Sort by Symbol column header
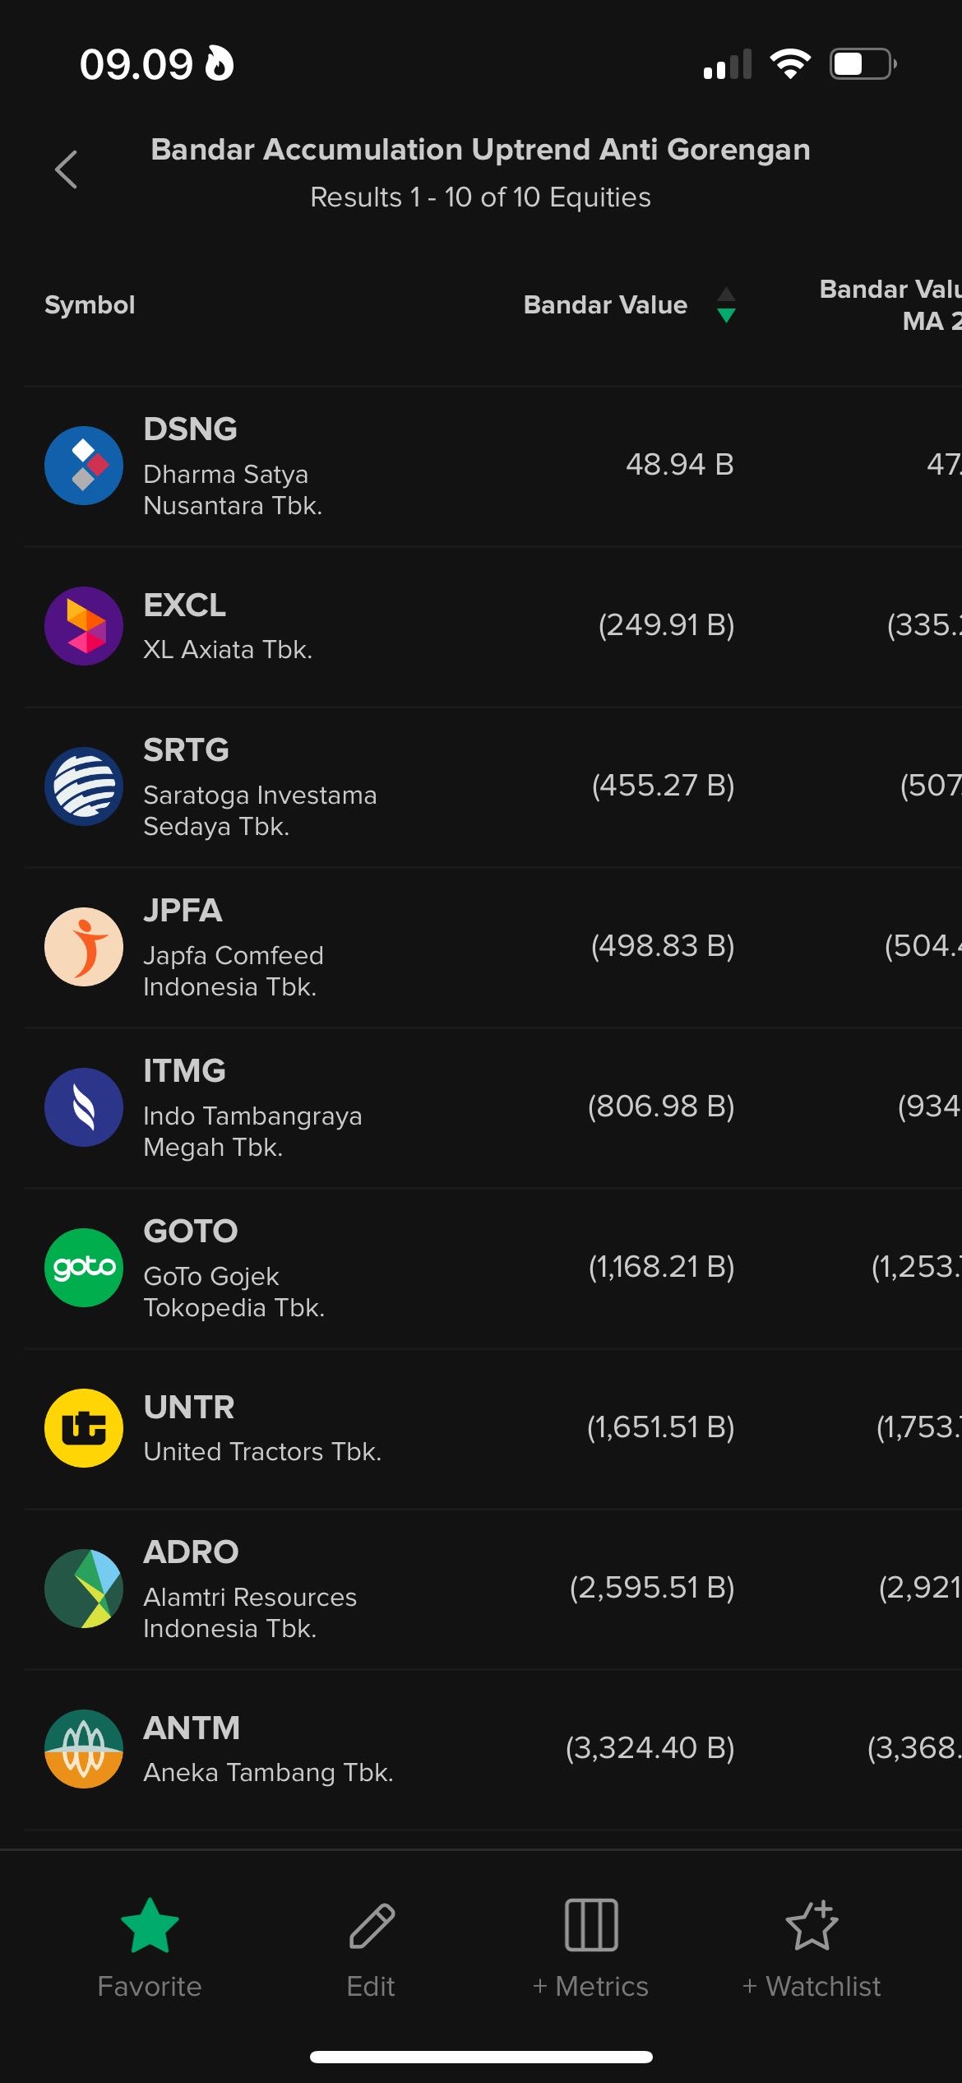The image size is (962, 2083). (90, 305)
